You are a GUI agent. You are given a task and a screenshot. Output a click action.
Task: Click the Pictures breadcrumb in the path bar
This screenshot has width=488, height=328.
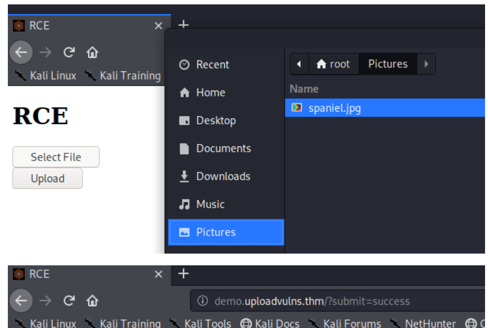(x=387, y=64)
